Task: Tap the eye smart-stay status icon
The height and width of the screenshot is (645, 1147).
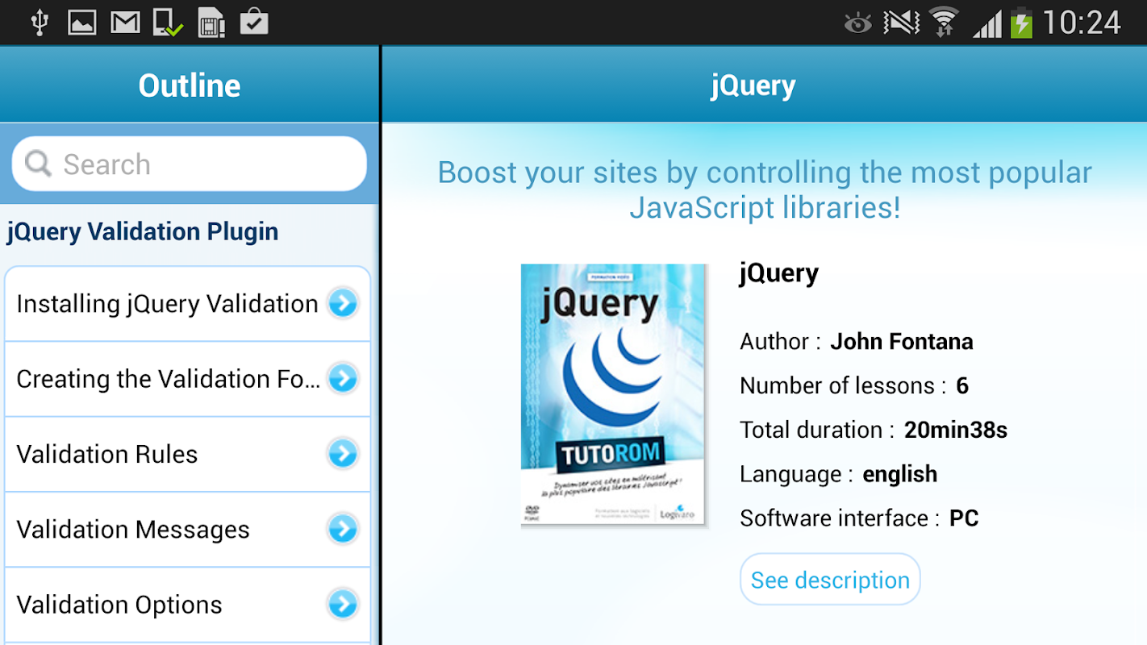Action: [x=858, y=23]
